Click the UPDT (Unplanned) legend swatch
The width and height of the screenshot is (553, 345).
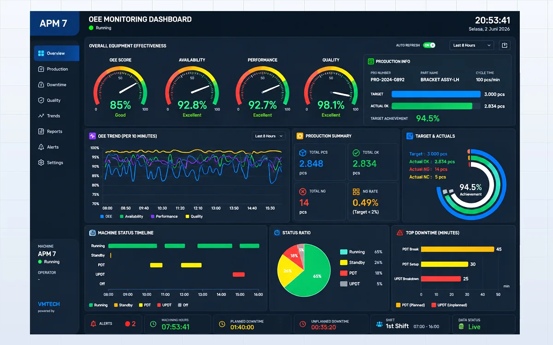434,305
